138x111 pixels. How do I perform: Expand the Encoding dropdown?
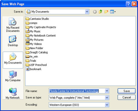click(x=107, y=105)
